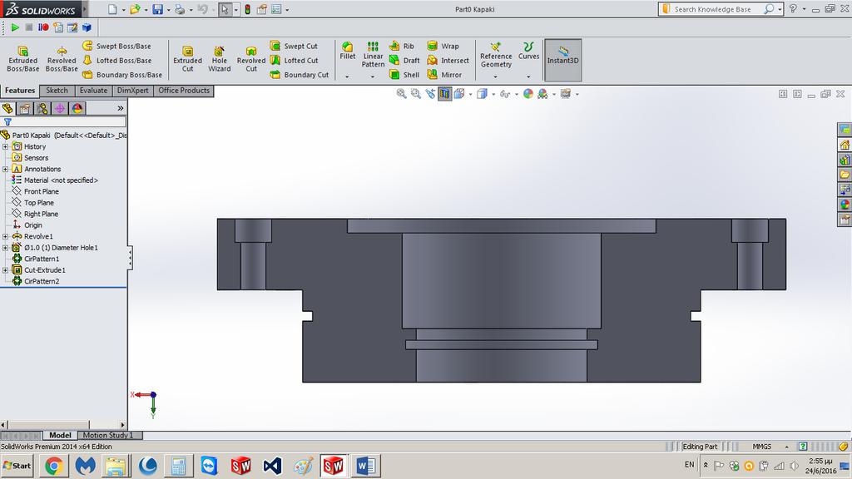Viewport: 852px width, 479px height.
Task: Select the Wrap feature
Action: pyautogui.click(x=443, y=47)
